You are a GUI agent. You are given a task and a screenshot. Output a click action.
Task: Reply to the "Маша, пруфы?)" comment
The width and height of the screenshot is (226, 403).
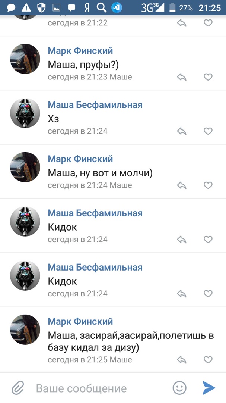coord(181,77)
